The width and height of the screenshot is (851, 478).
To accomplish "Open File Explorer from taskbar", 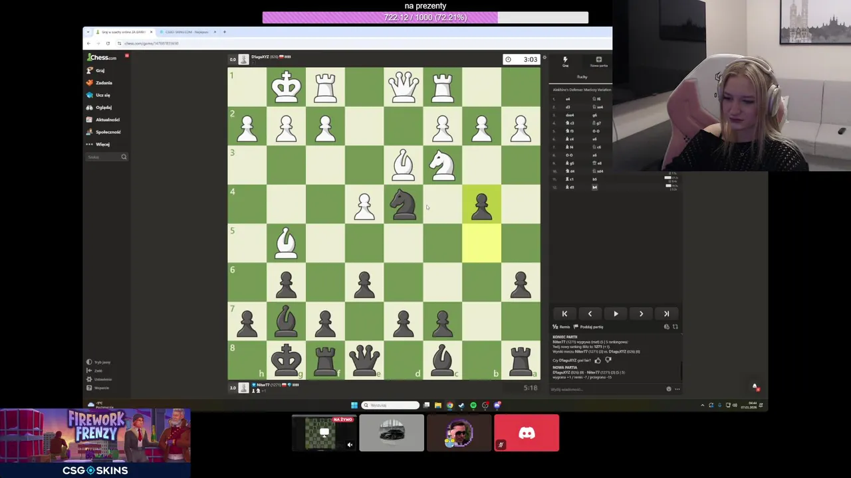I will click(437, 405).
